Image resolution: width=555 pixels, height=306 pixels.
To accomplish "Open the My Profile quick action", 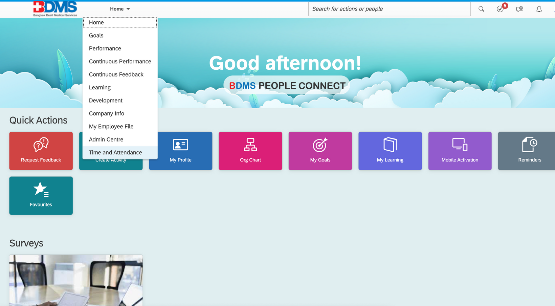I will (180, 151).
